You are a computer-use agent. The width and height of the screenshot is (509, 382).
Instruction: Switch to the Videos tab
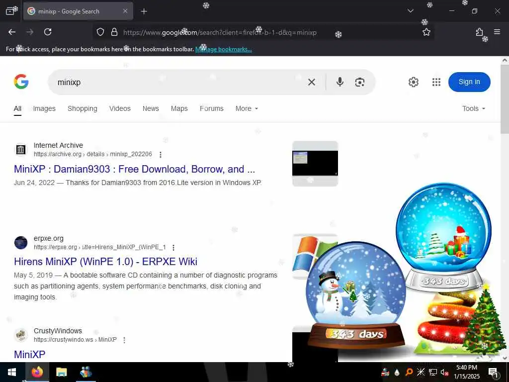[x=120, y=108]
